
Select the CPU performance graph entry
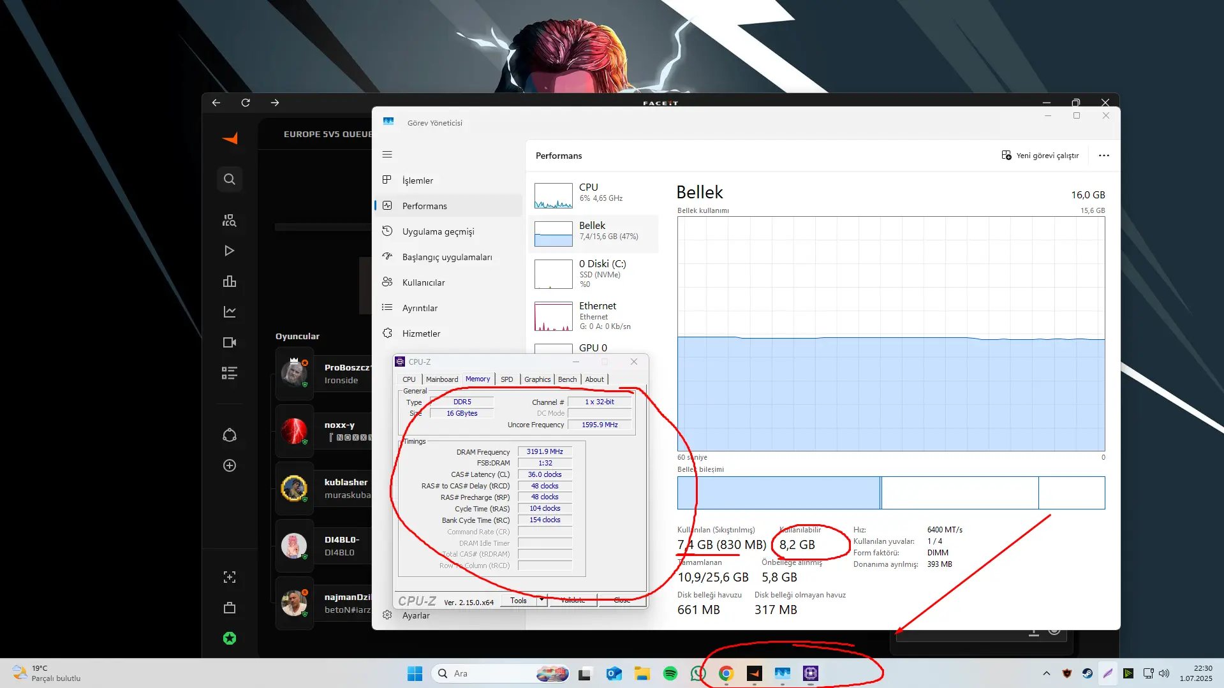click(593, 195)
